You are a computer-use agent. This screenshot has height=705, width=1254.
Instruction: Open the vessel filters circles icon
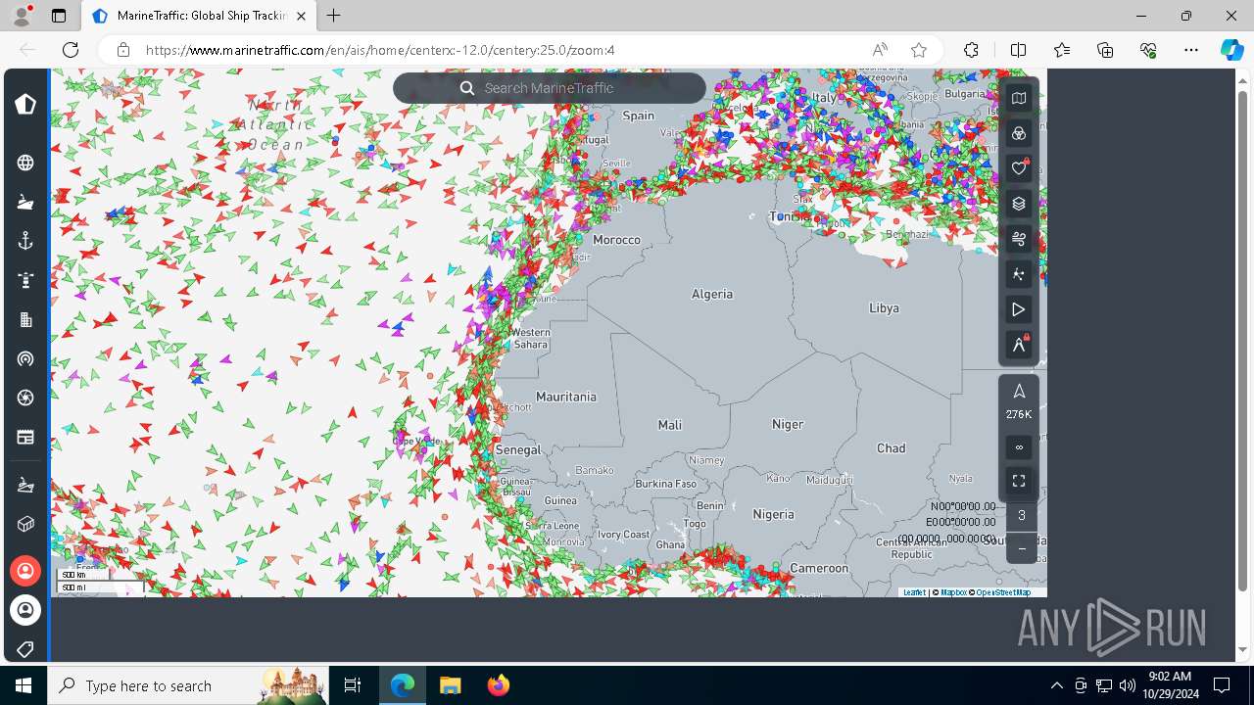tap(1019, 133)
